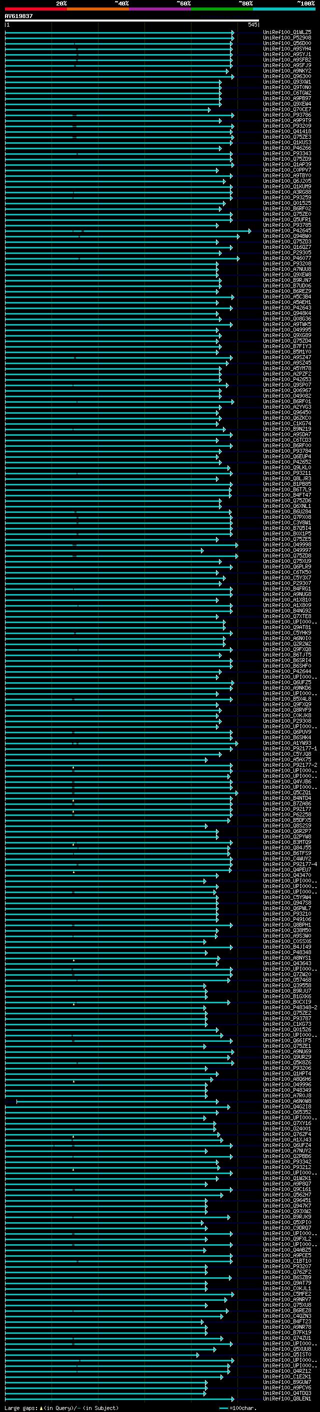Click the UniRef100_P29305 hit label
Viewport: 320px width, 1412px height.
pyautogui.click(x=287, y=252)
